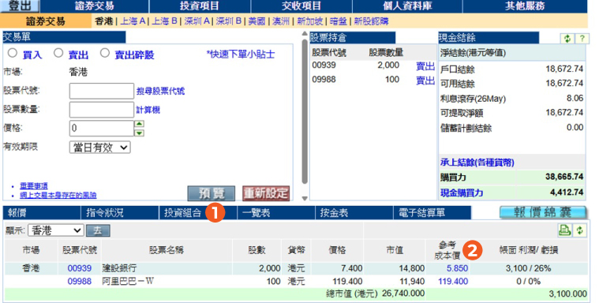
Task: Click the 預覽 preview button
Action: click(x=212, y=193)
